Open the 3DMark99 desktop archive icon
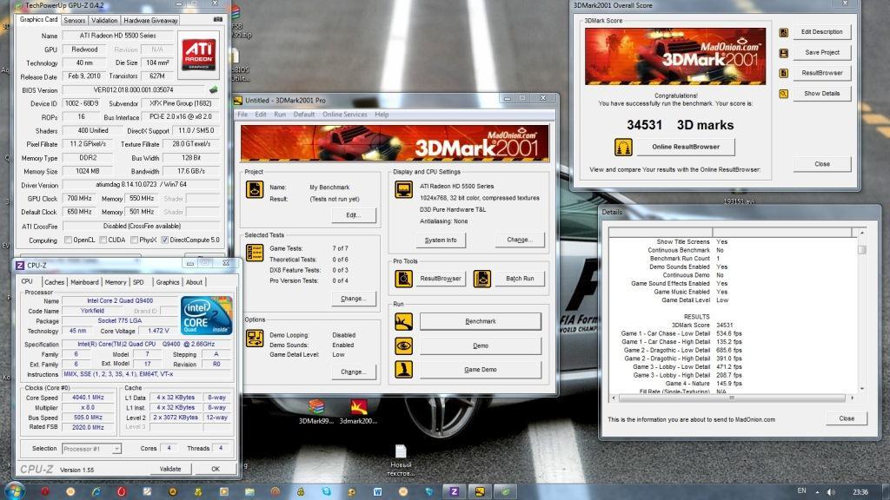The image size is (890, 500). pos(316,411)
